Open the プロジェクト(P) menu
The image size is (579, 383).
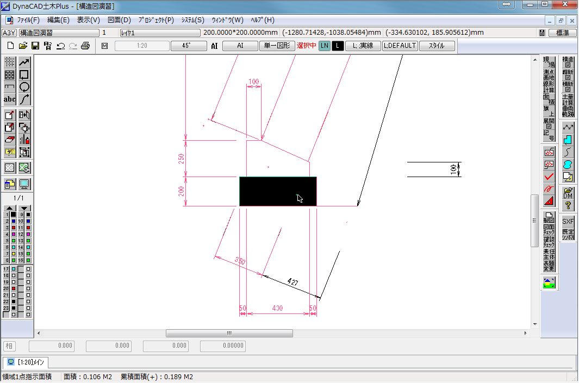click(156, 20)
